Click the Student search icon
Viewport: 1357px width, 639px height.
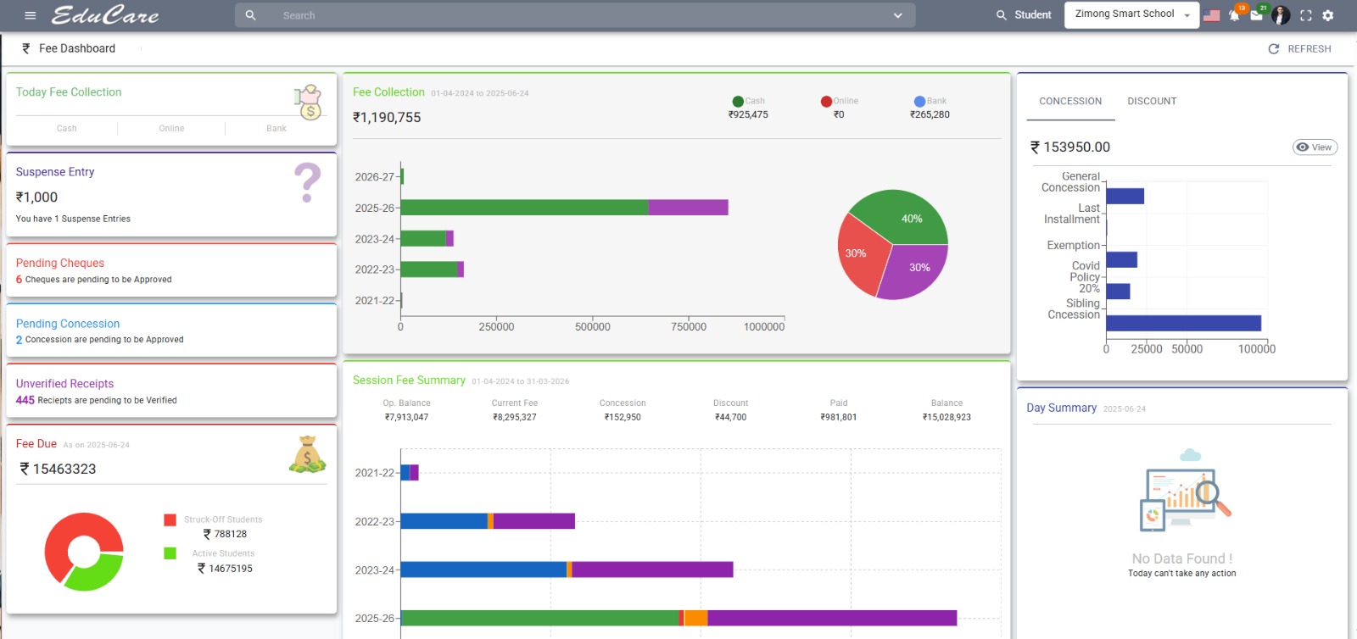tap(1002, 15)
